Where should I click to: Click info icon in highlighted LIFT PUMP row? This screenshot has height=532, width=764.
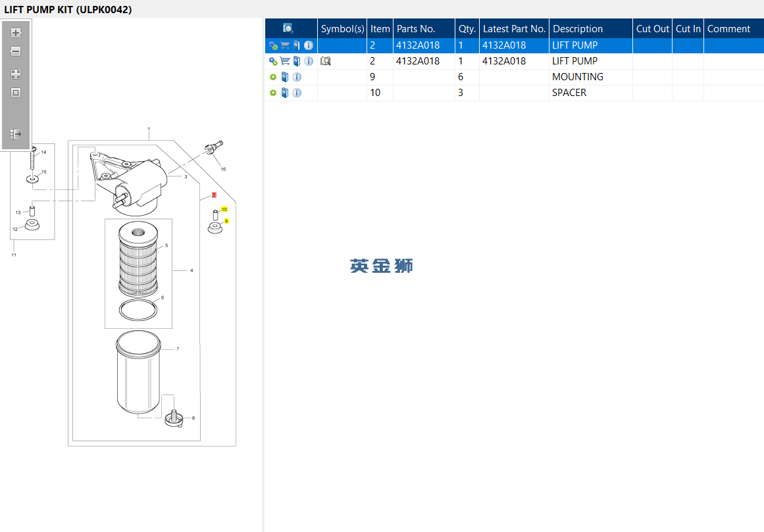point(309,45)
